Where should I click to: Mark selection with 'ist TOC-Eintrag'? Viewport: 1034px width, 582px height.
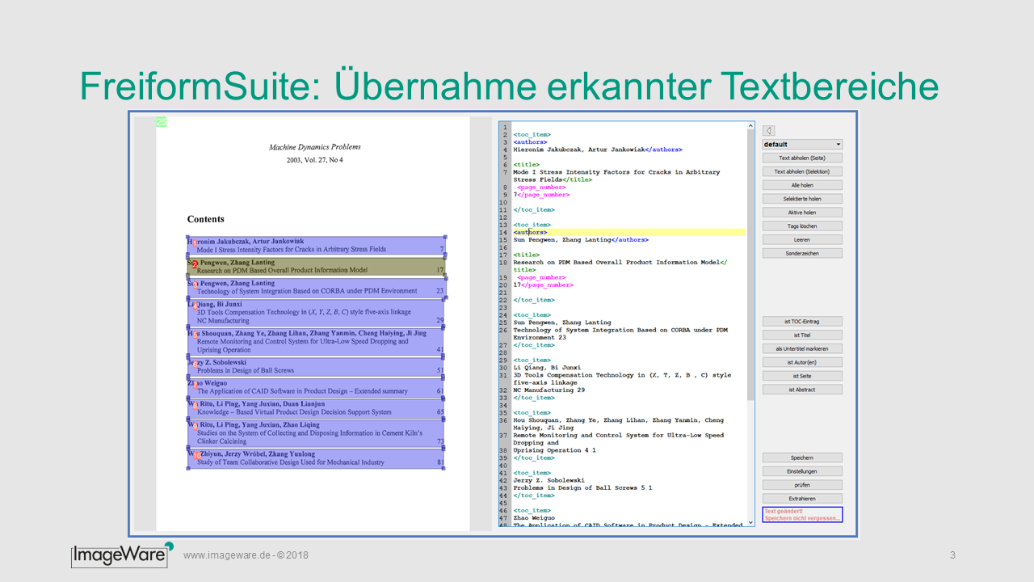(x=802, y=322)
